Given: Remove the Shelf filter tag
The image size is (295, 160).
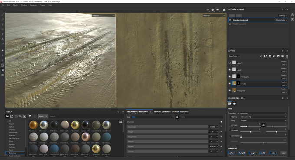Looking at the screenshot, I should [x=46, y=116].
